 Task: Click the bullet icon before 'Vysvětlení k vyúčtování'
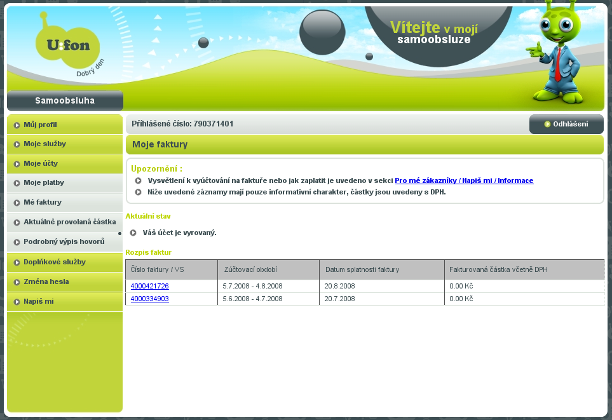point(138,180)
